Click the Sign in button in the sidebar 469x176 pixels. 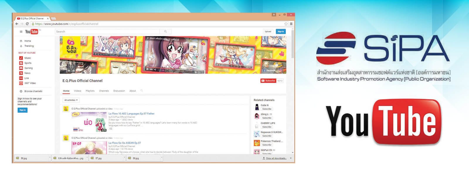point(23,110)
